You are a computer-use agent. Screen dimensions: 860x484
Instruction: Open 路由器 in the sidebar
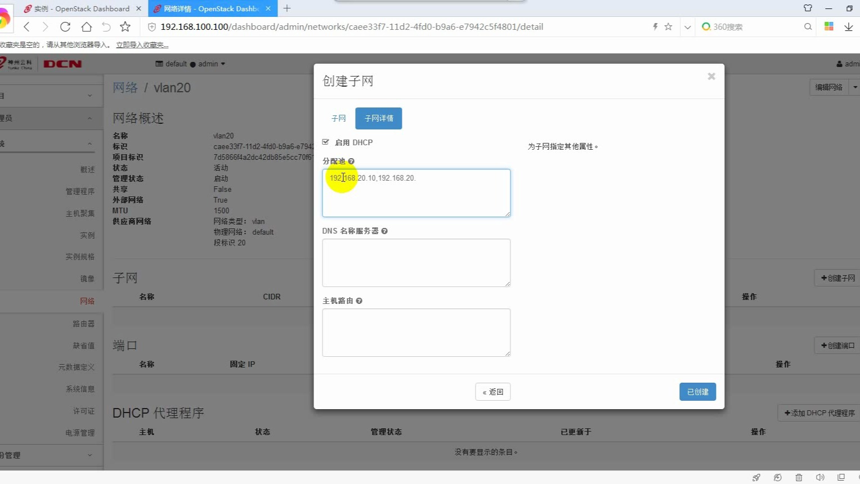(x=83, y=324)
